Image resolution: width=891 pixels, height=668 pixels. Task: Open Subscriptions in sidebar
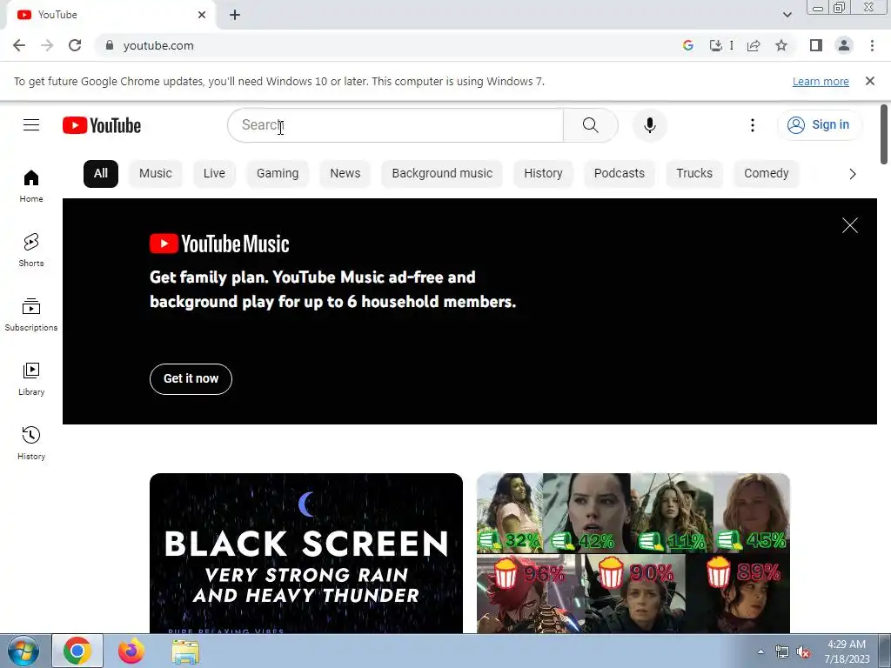[x=31, y=315]
